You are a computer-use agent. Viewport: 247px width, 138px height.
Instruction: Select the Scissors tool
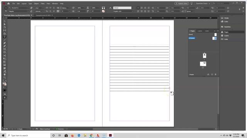tap(5, 56)
